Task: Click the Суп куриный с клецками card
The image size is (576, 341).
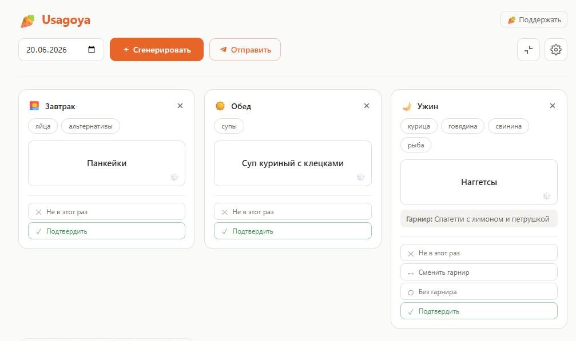Action: pos(293,163)
